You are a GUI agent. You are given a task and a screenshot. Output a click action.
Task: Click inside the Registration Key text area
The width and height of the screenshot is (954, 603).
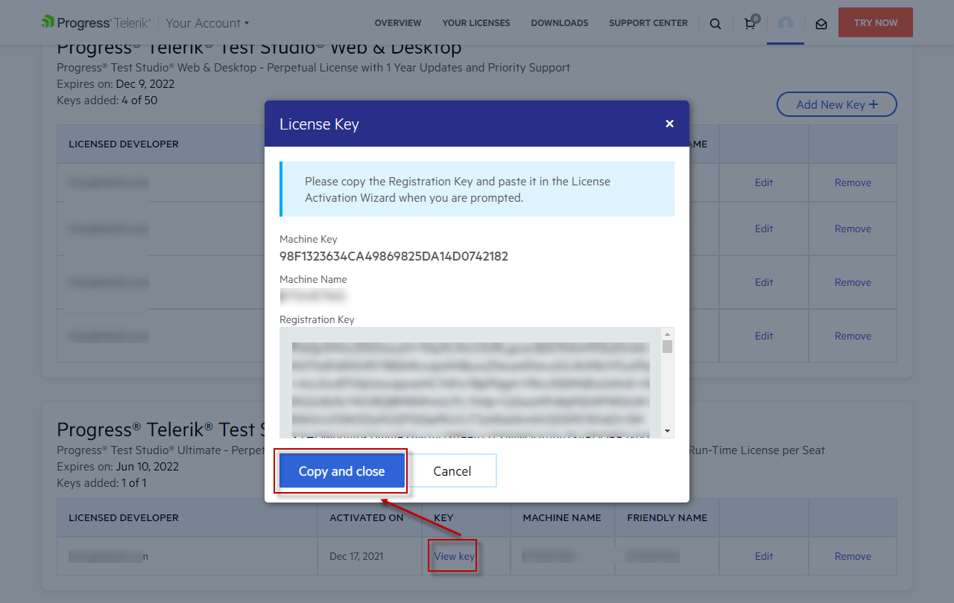[470, 383]
